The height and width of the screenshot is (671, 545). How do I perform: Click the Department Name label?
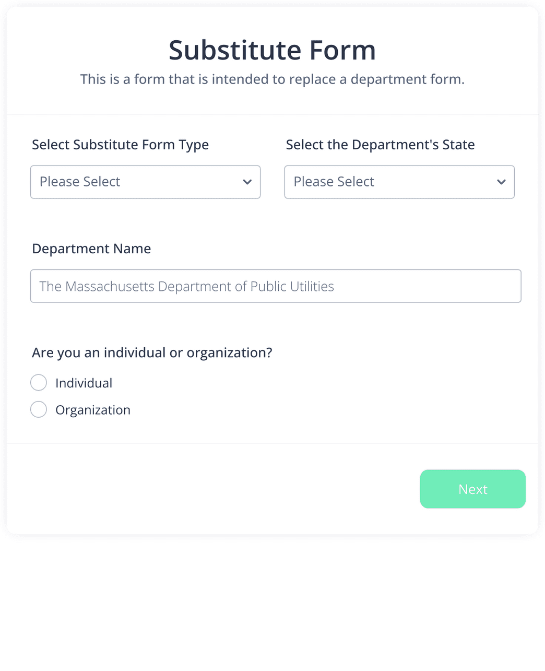pyautogui.click(x=91, y=249)
